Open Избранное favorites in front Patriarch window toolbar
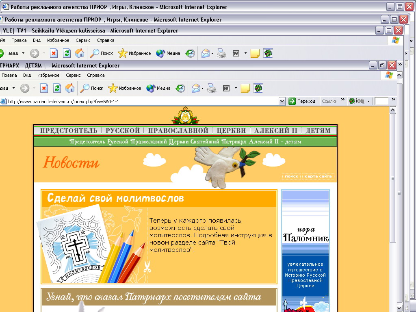The width and height of the screenshot is (416, 312). pyautogui.click(x=125, y=88)
